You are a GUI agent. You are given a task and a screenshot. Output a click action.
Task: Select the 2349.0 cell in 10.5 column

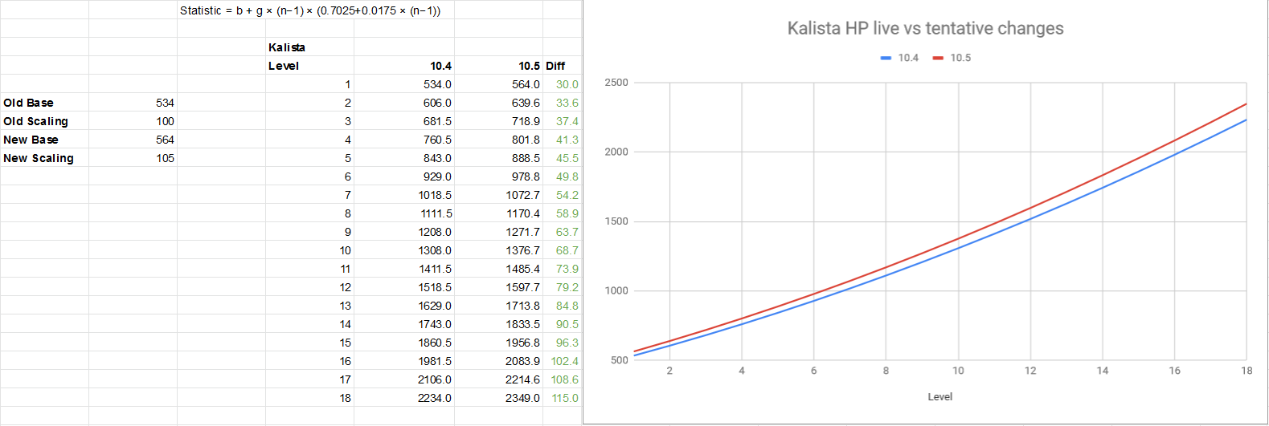click(499, 398)
